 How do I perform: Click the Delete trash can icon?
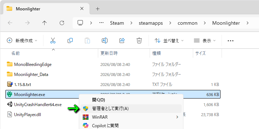(139, 40)
